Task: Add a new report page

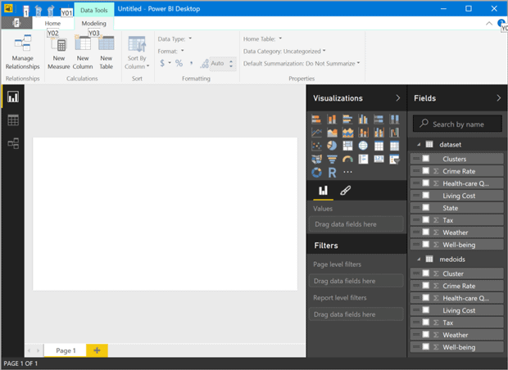Action: 97,350
